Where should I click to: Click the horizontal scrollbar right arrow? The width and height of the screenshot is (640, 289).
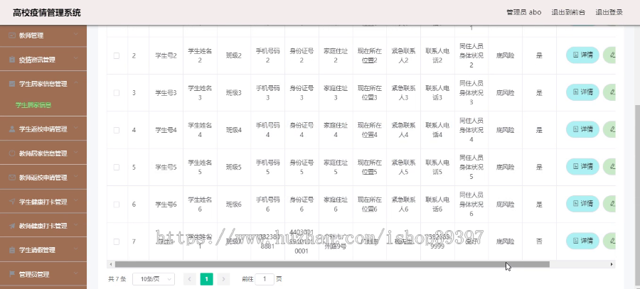pyautogui.click(x=612, y=265)
